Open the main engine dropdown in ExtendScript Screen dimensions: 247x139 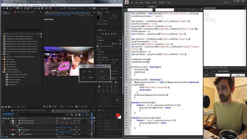(165, 10)
